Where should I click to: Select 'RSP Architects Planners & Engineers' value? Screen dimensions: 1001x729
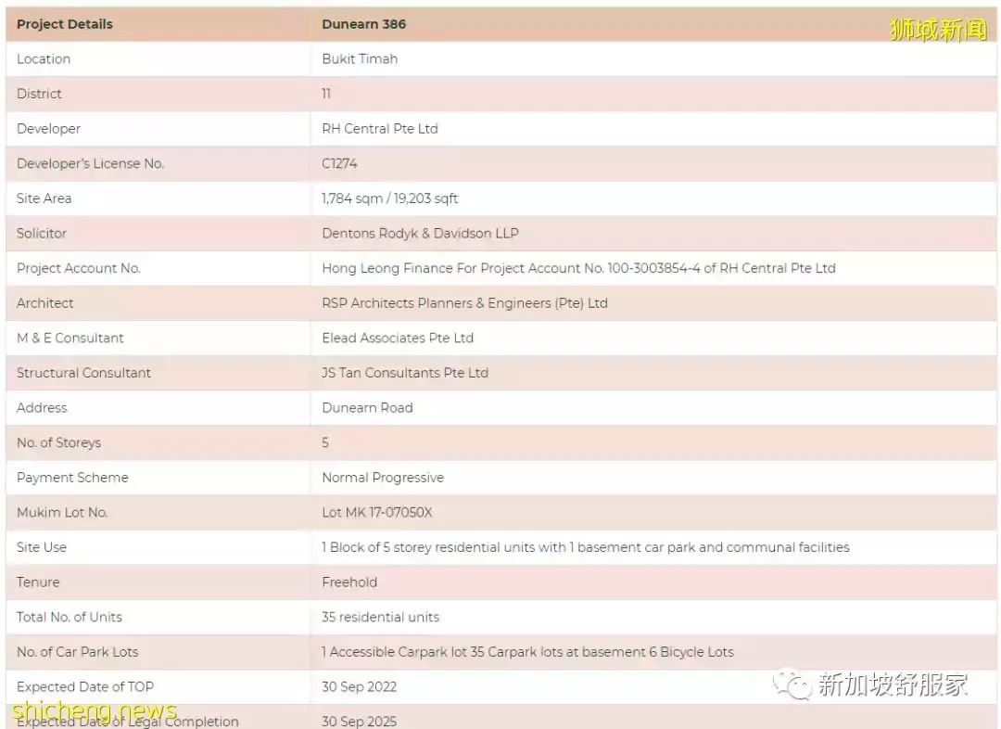tap(464, 303)
